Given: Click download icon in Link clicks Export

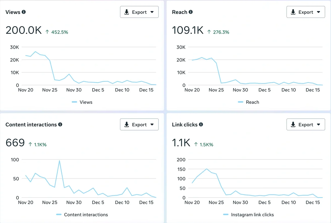Looking at the screenshot, I should click(x=293, y=124).
